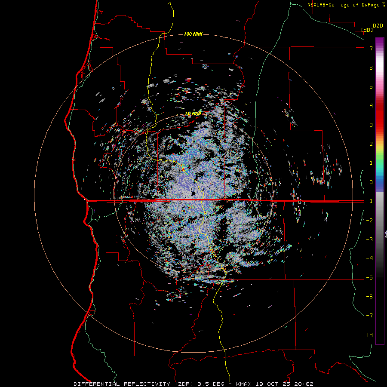Click the -5 value on the scale

coord(369,277)
